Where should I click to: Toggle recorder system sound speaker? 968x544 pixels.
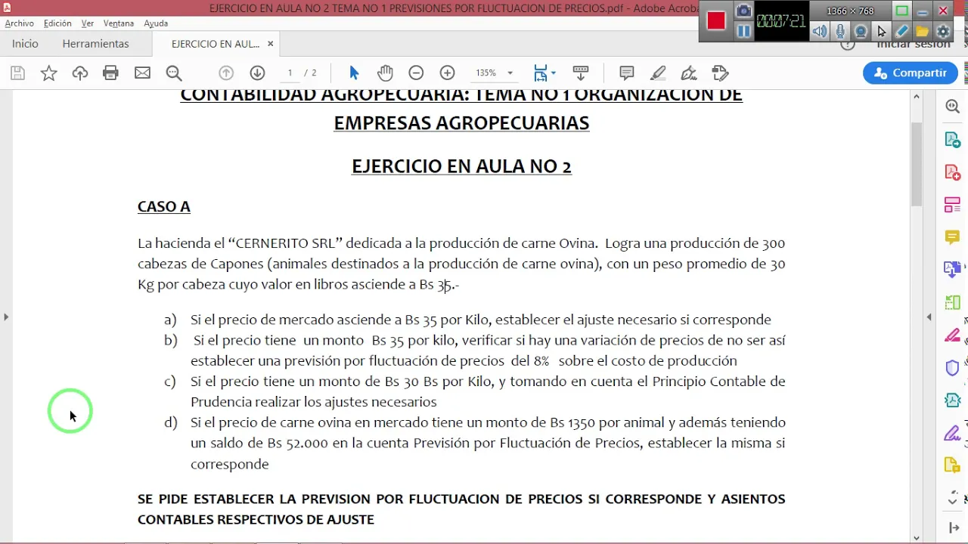(x=820, y=31)
